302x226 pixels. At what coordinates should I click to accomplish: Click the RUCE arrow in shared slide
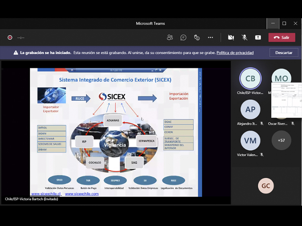(81, 99)
